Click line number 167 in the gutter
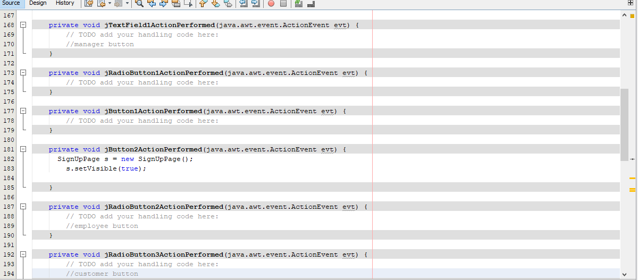Viewport: 638px width, 280px height. point(9,15)
